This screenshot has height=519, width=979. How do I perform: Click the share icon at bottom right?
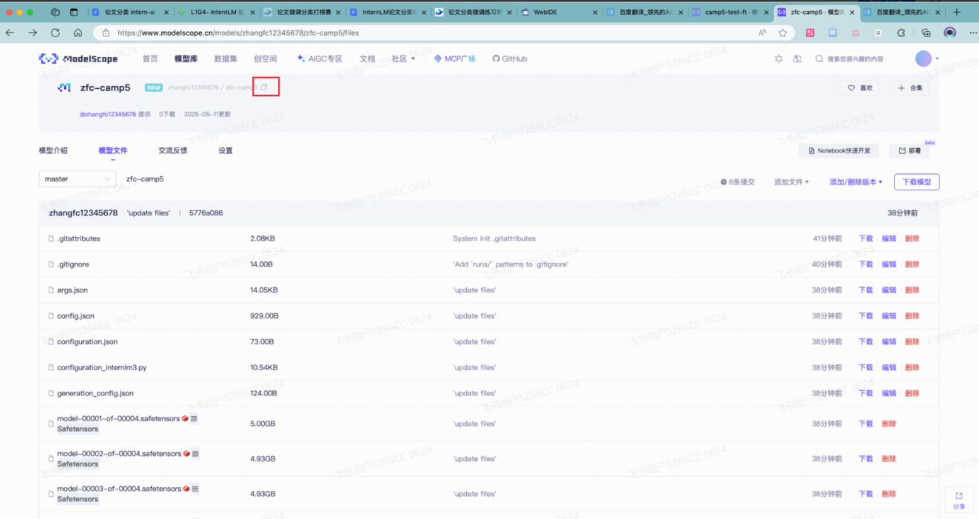(x=959, y=500)
